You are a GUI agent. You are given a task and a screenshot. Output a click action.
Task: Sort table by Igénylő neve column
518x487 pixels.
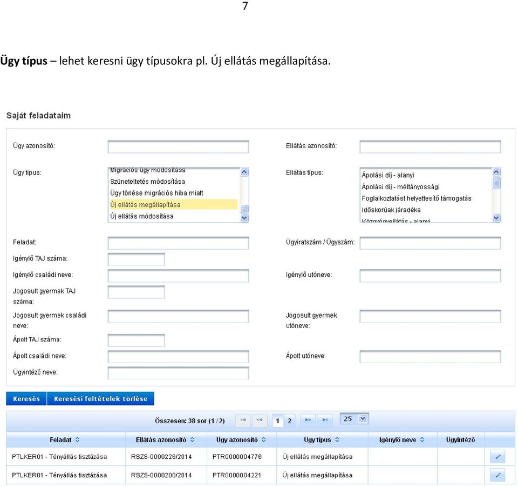[x=422, y=439]
